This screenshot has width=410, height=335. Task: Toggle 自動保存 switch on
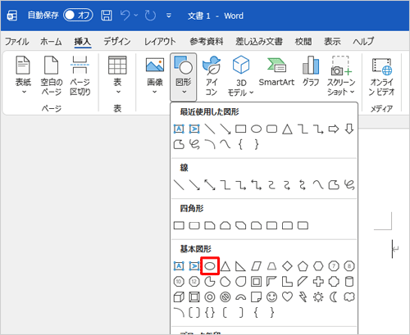78,16
